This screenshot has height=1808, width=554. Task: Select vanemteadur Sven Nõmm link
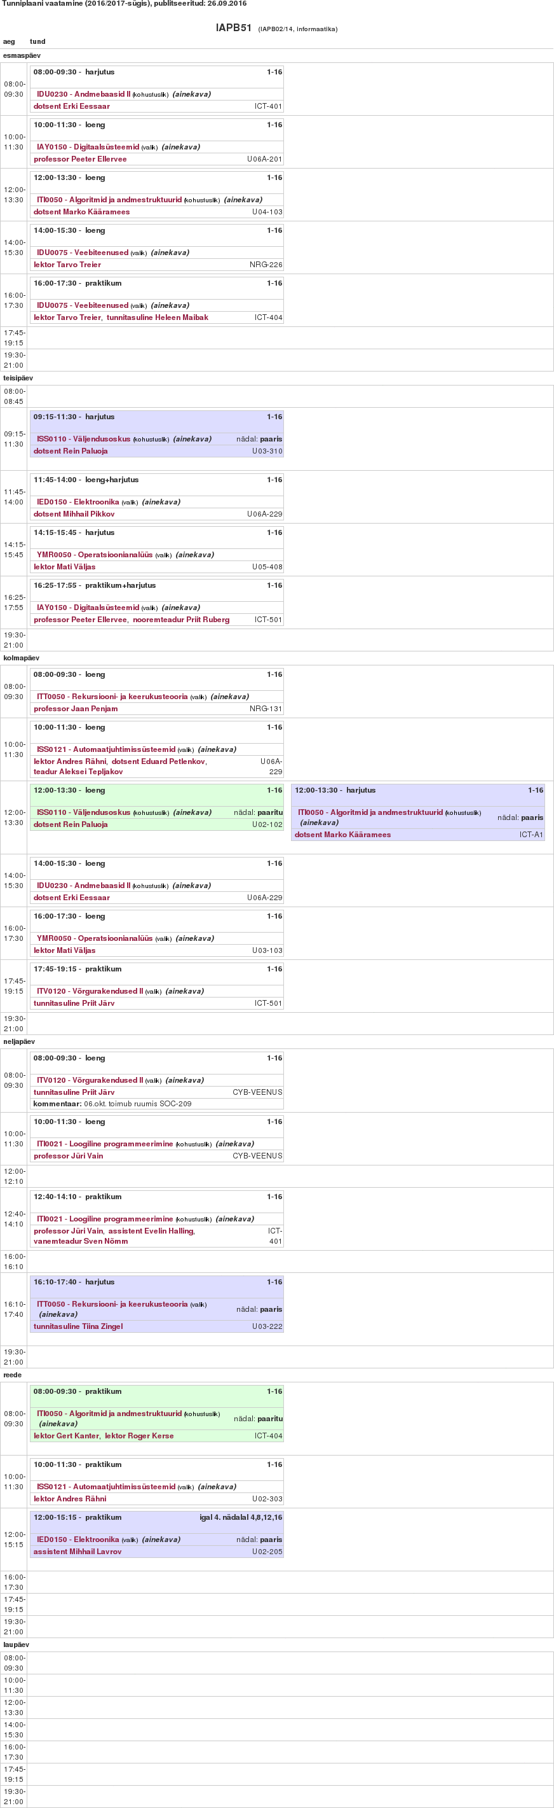click(x=81, y=1242)
